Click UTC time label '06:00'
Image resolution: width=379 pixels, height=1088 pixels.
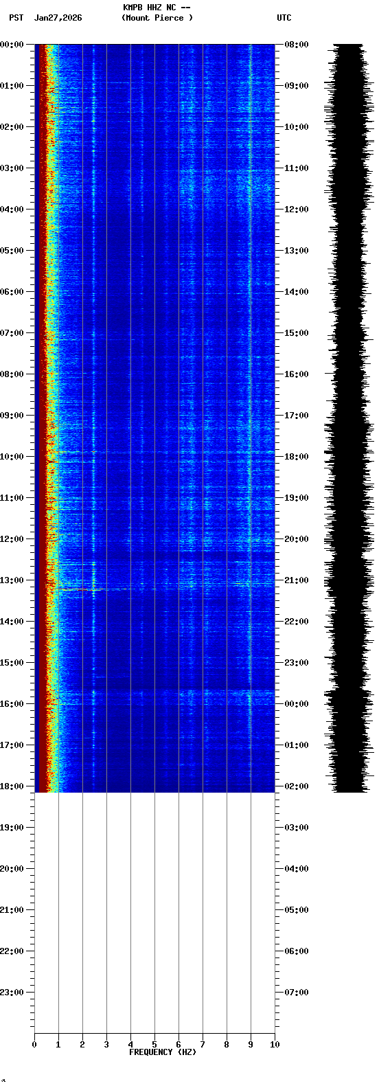pos(297,951)
